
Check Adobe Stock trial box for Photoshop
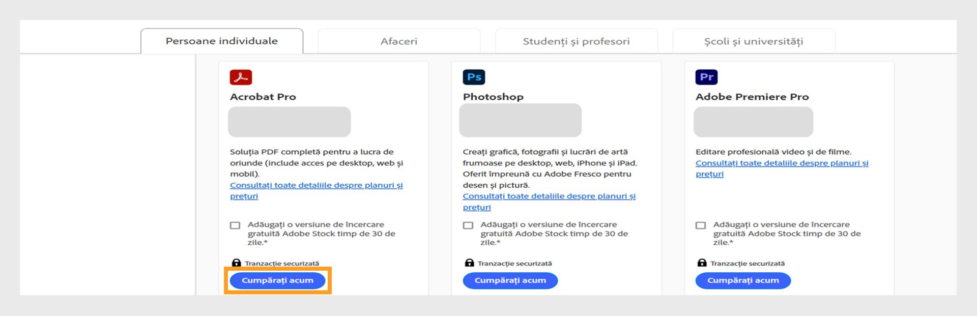(x=468, y=225)
